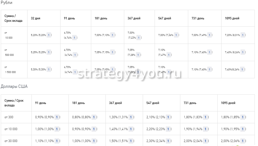Click the "Рубли" section heading
The height and width of the screenshot is (146, 258).
(x=7, y=3)
